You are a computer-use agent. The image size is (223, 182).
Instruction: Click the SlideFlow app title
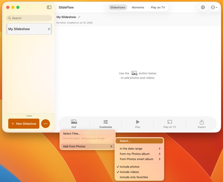66,7
